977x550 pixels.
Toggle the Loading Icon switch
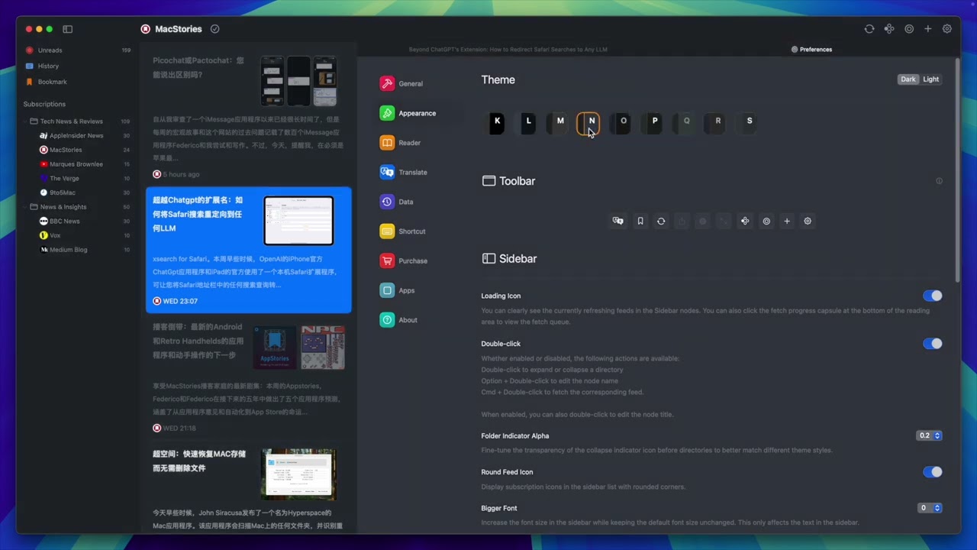pyautogui.click(x=932, y=296)
